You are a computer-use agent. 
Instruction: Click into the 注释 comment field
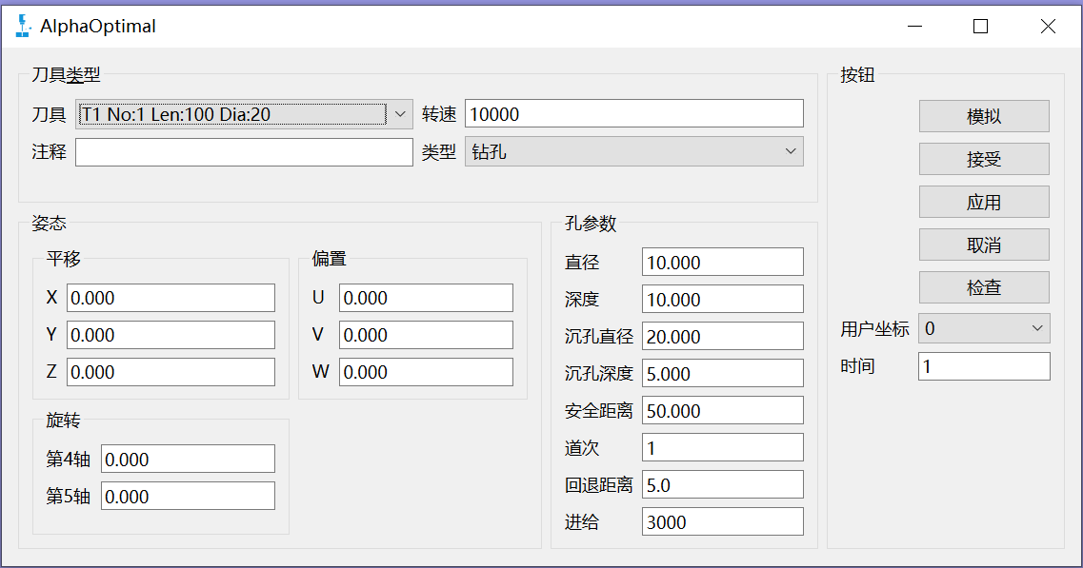pos(244,152)
